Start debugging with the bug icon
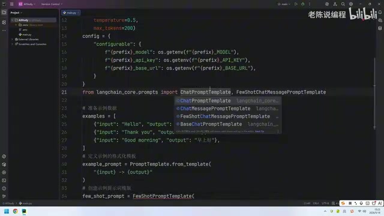 pyautogui.click(x=302, y=4)
